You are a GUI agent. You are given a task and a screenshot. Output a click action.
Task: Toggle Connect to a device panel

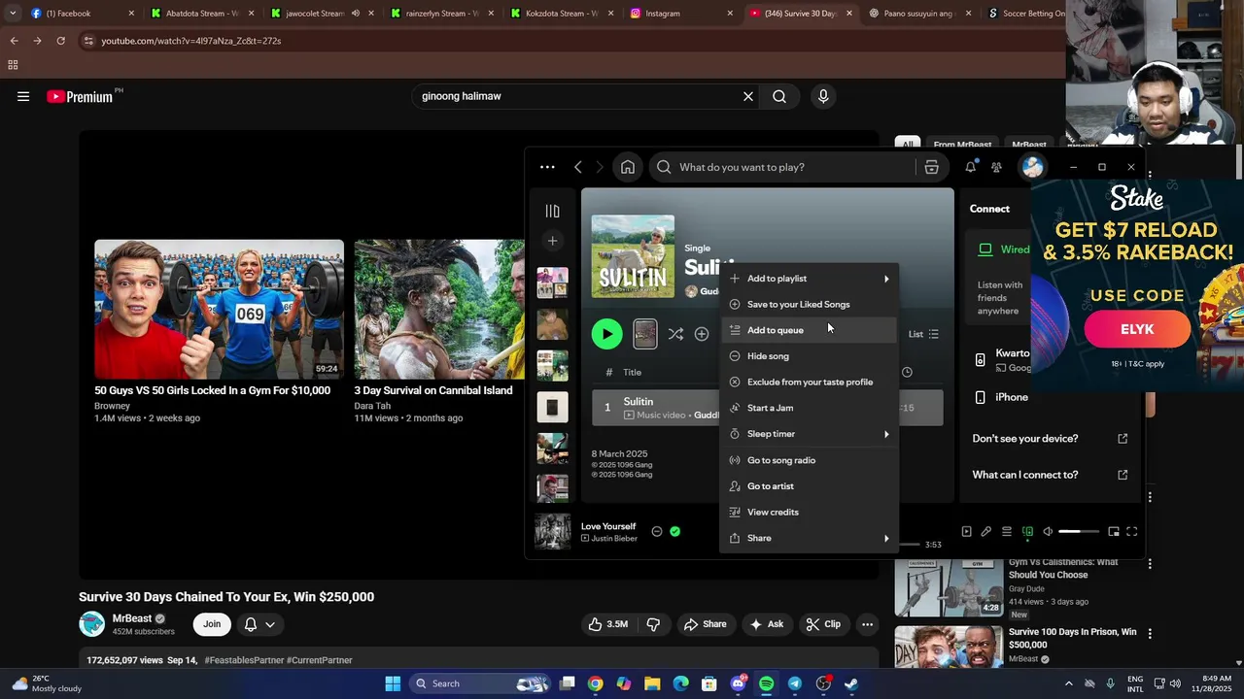point(1027,531)
